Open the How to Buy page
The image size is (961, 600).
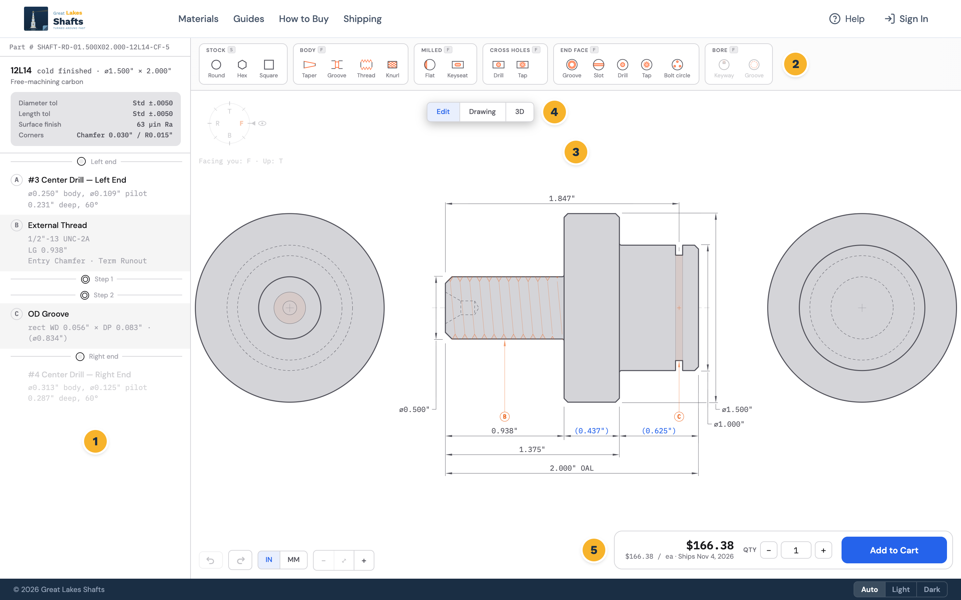pyautogui.click(x=304, y=19)
